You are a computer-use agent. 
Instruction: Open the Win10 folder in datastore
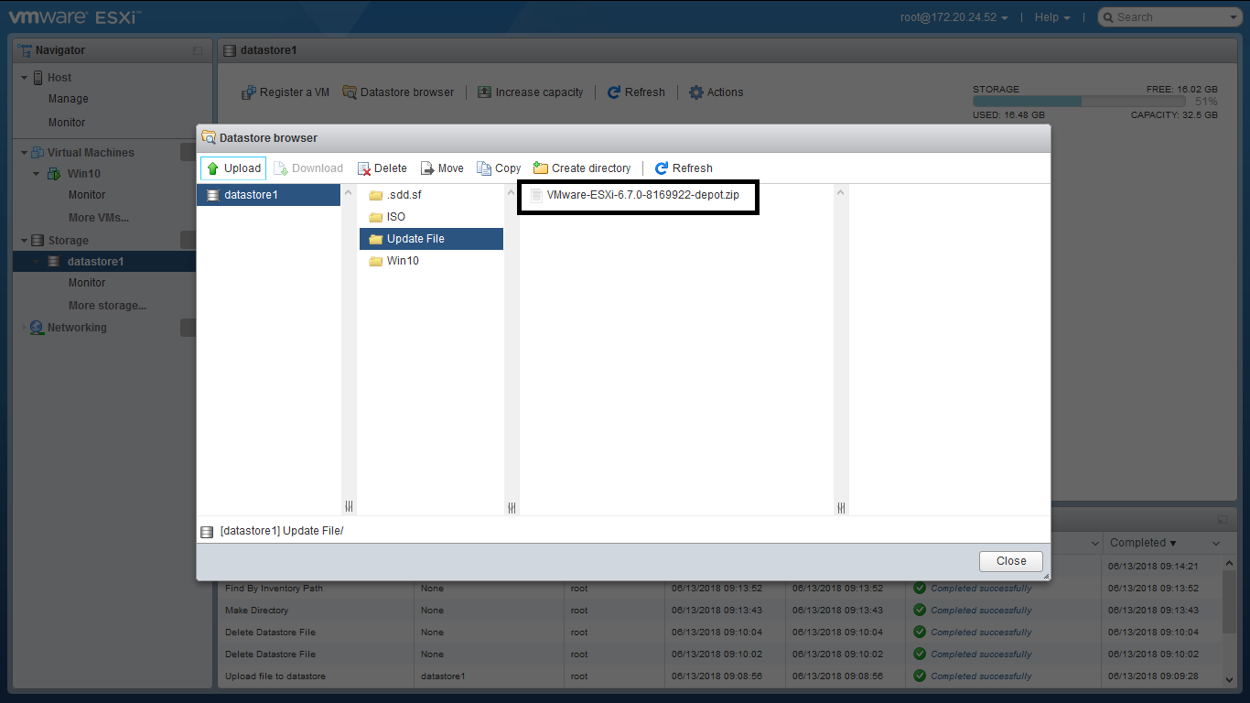tap(402, 261)
